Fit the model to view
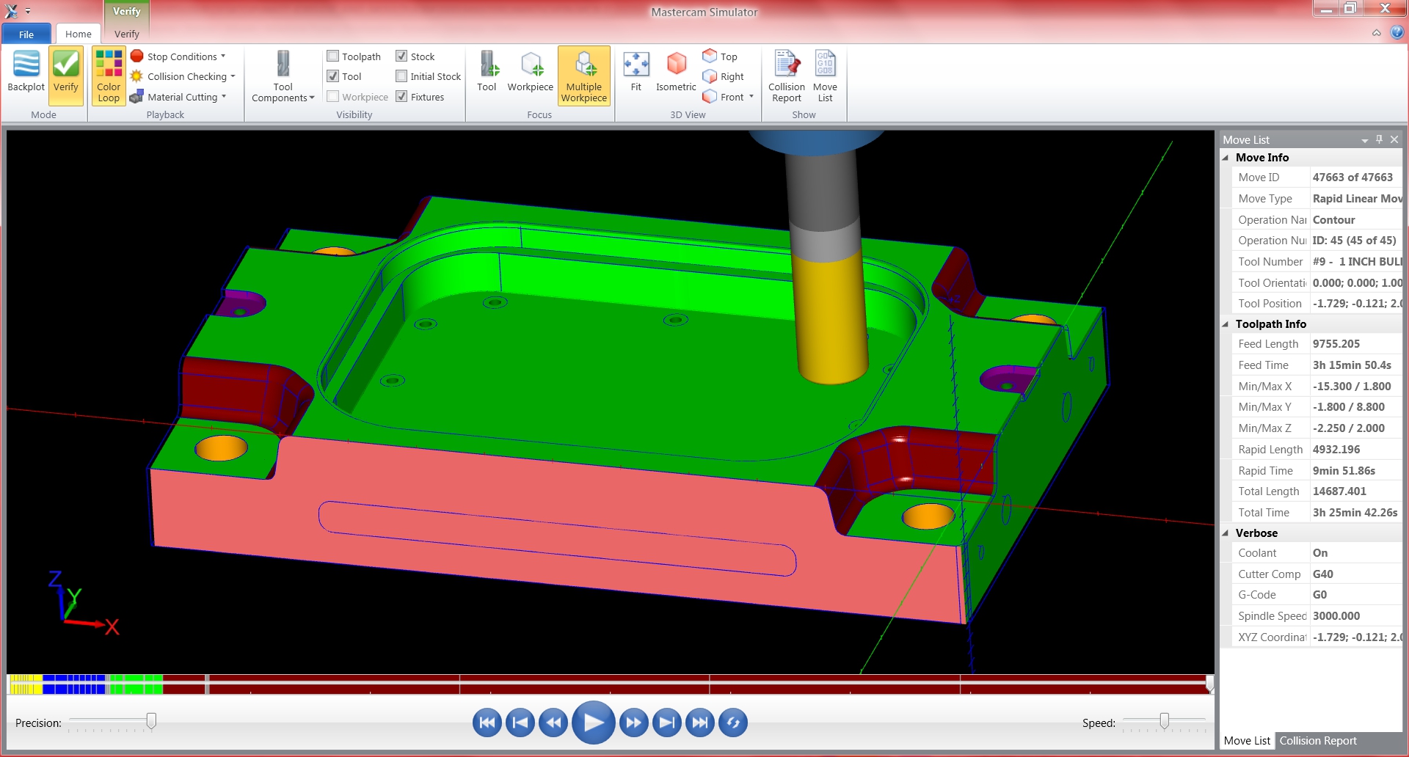The image size is (1409, 757). click(x=636, y=72)
